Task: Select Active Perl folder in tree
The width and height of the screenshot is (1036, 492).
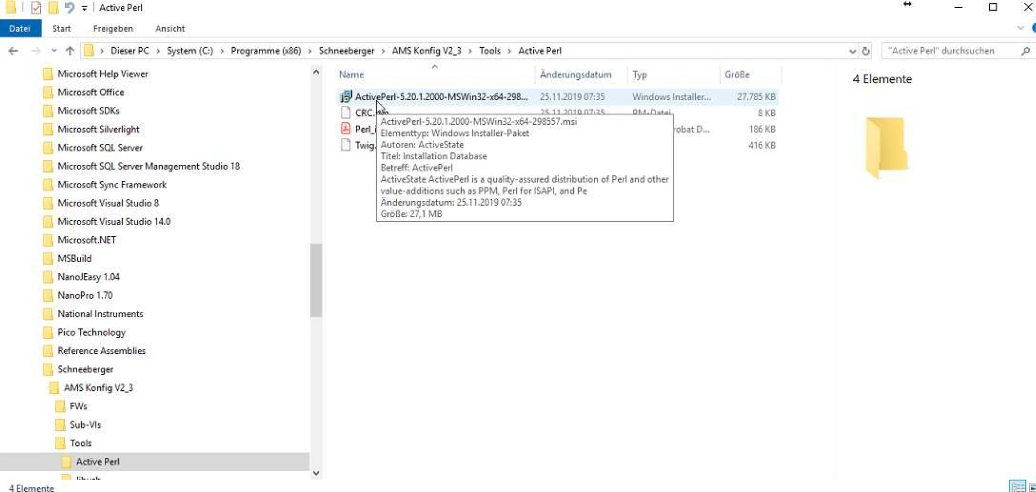Action: [97, 462]
